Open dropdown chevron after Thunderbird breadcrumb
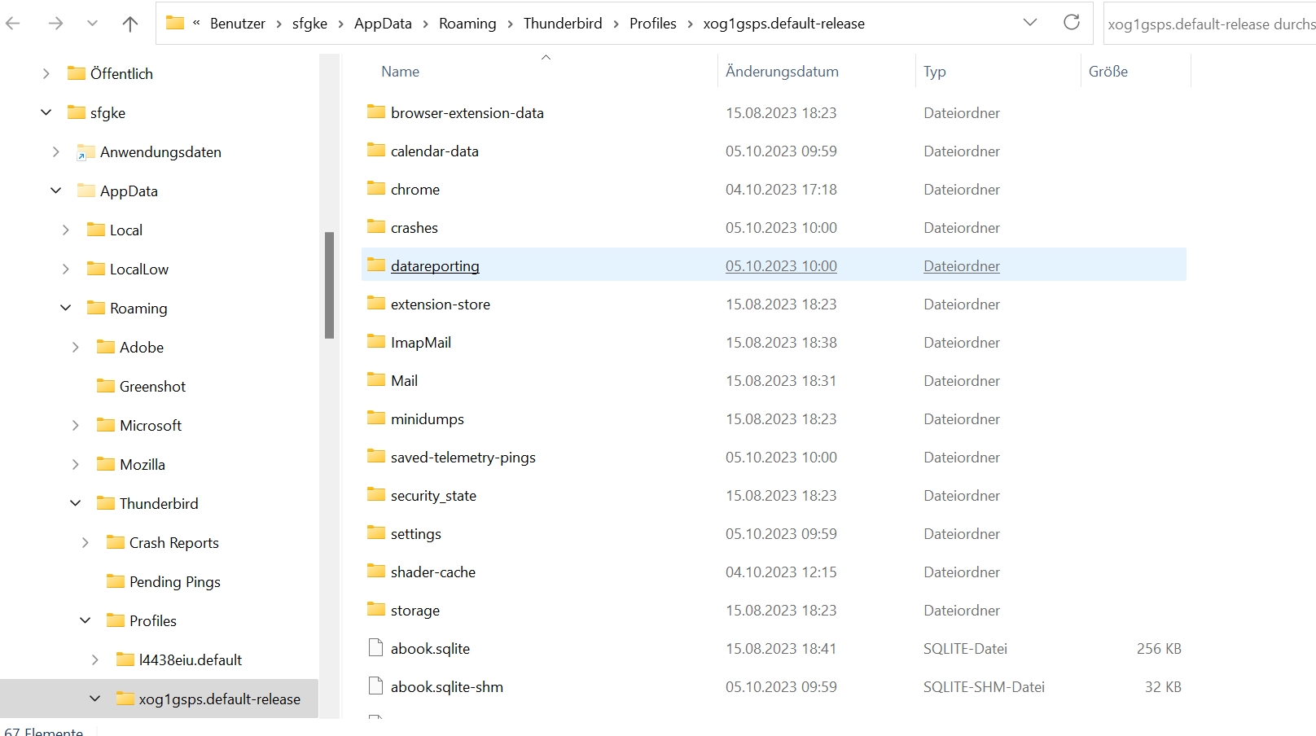This screenshot has width=1316, height=736. coord(616,24)
